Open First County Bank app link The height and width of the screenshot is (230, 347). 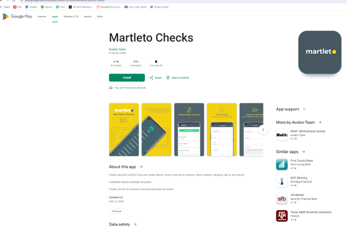point(302,161)
